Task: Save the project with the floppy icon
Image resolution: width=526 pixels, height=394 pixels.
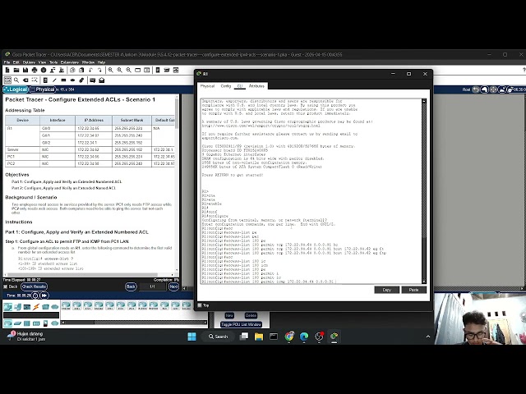Action: click(x=25, y=70)
